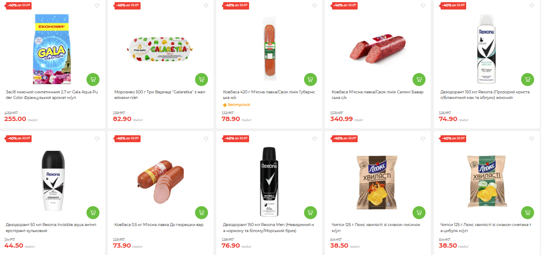Toggle heart on Galaretka ice cream
This screenshot has width=541, height=255.
205,6
